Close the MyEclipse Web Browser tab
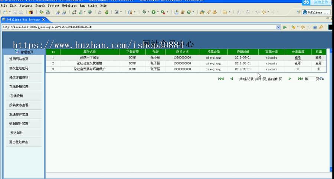This screenshot has height=179, width=334. (43, 20)
